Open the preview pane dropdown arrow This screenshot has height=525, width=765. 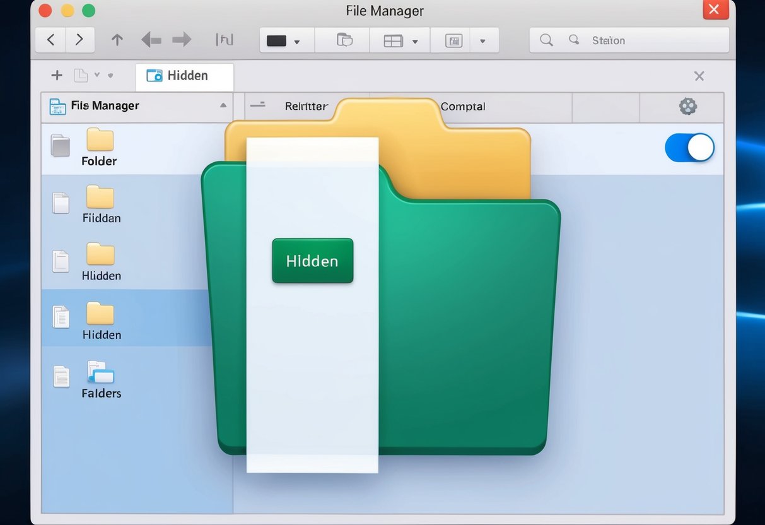coord(484,40)
